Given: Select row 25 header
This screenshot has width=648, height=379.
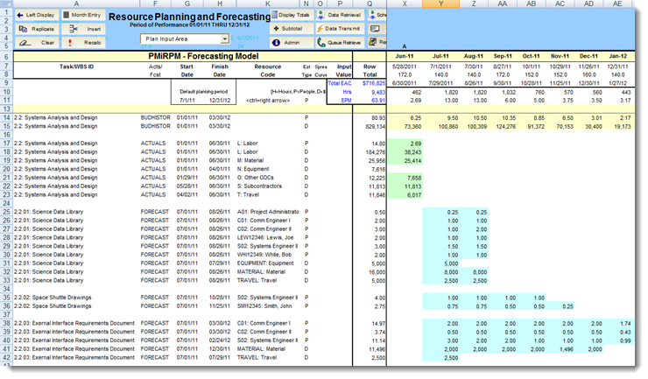Looking at the screenshot, I should coord(6,212).
